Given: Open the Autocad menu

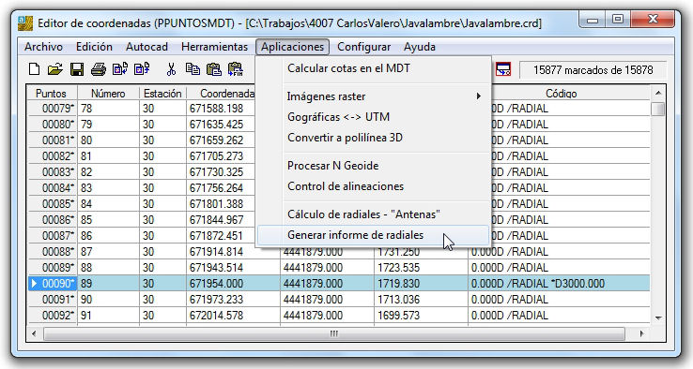Looking at the screenshot, I should point(146,47).
